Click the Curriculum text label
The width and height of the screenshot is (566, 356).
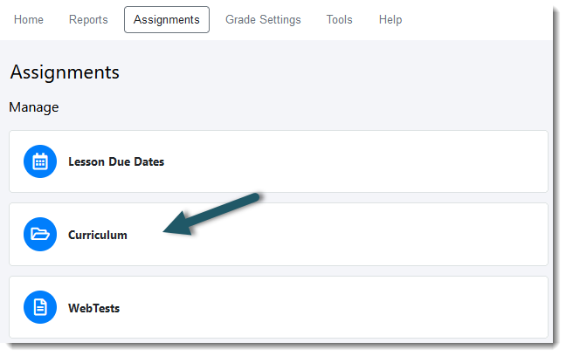[98, 236]
